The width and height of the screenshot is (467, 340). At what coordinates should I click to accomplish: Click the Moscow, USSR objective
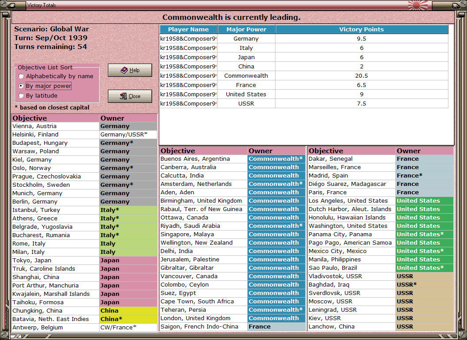click(352, 301)
